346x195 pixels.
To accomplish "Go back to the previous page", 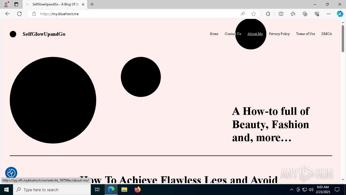I will [x=8, y=14].
